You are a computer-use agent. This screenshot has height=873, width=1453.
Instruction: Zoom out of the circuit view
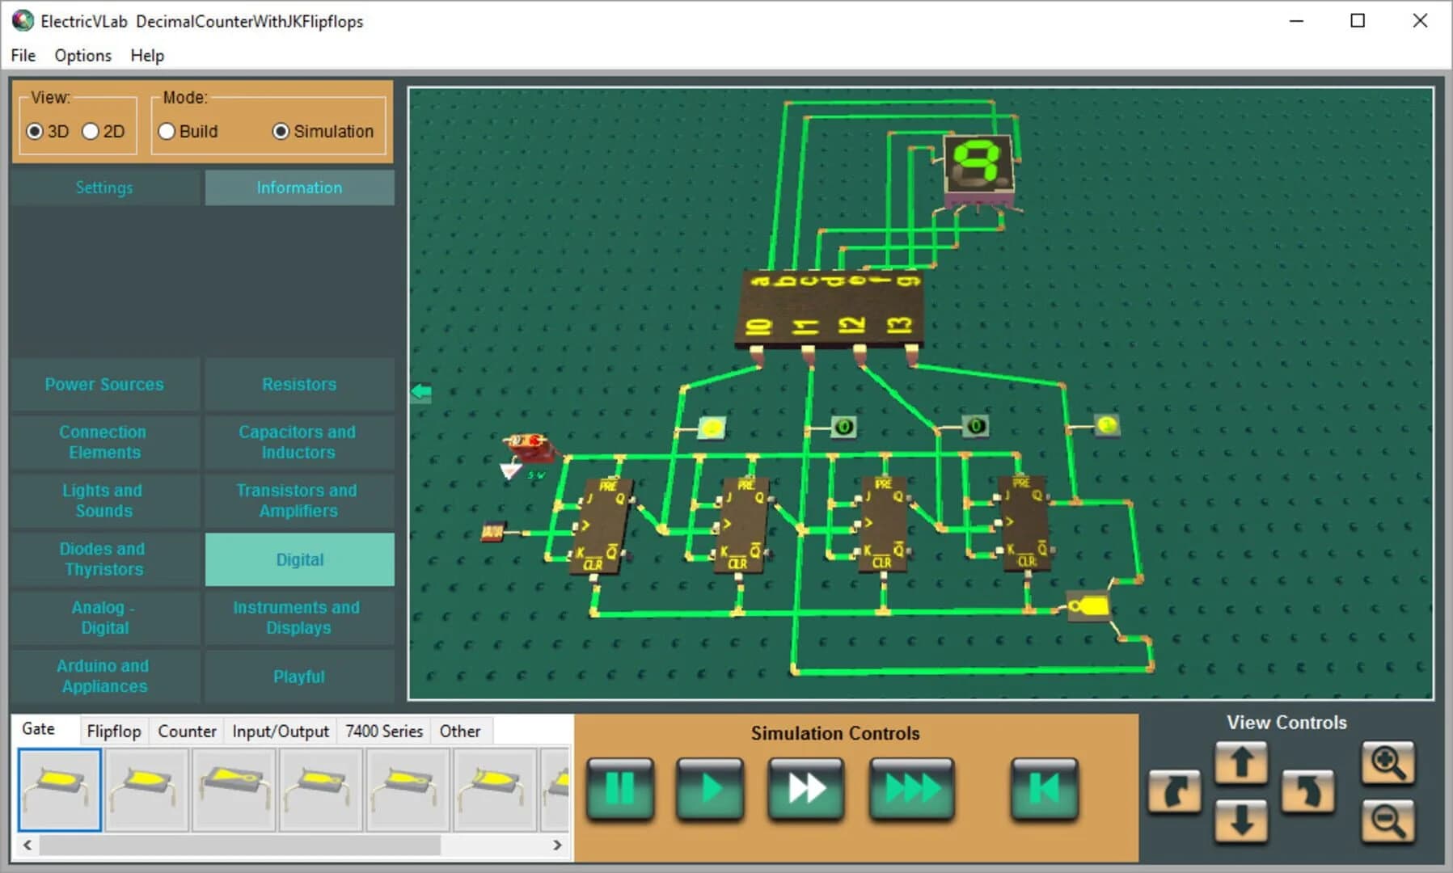tap(1388, 820)
